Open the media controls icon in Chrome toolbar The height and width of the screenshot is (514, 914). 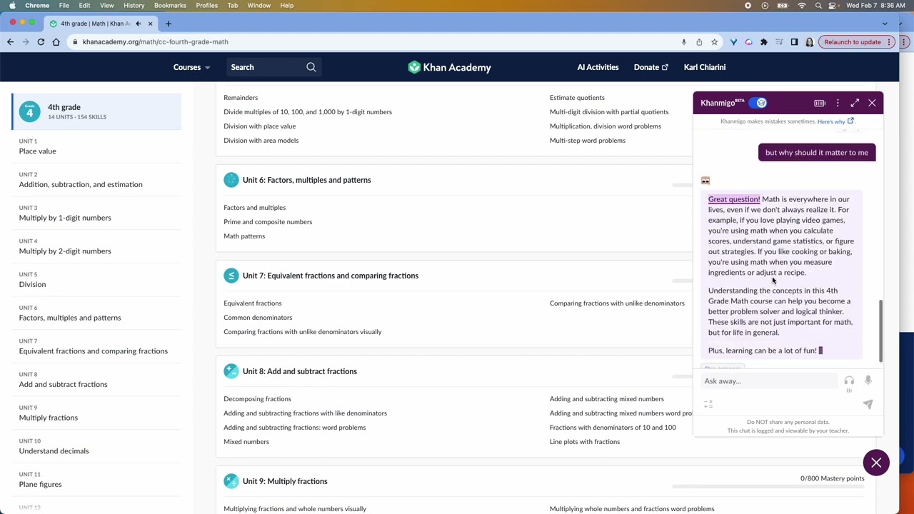[779, 42]
